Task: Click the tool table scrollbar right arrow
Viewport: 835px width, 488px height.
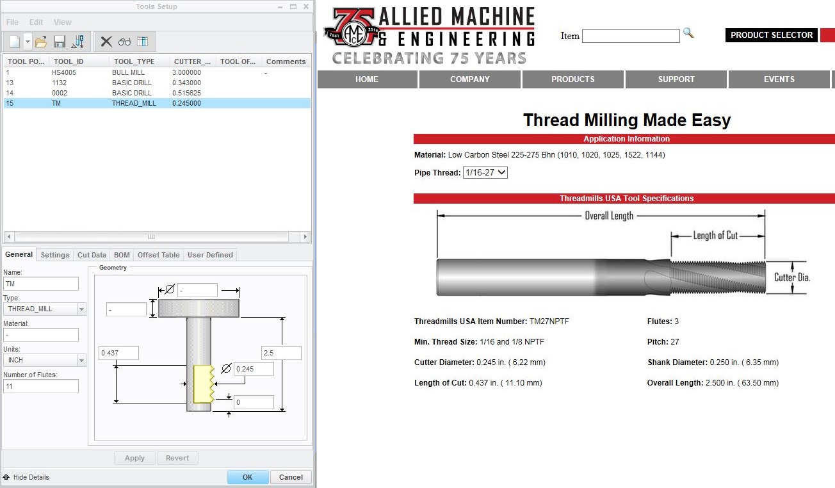Action: point(305,236)
